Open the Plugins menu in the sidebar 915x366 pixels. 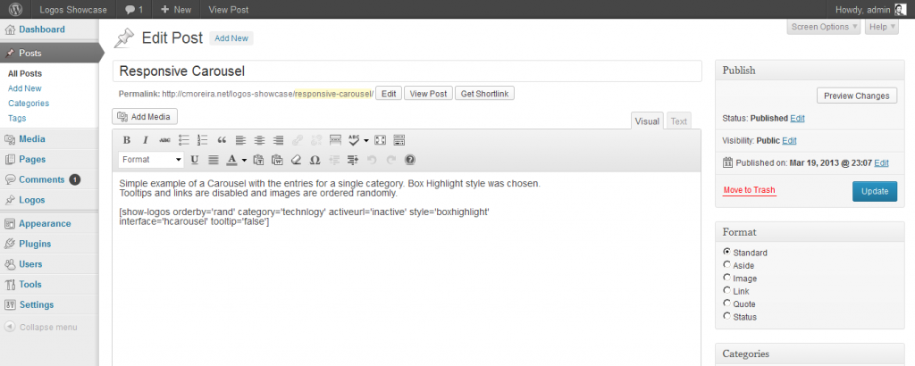pos(35,244)
